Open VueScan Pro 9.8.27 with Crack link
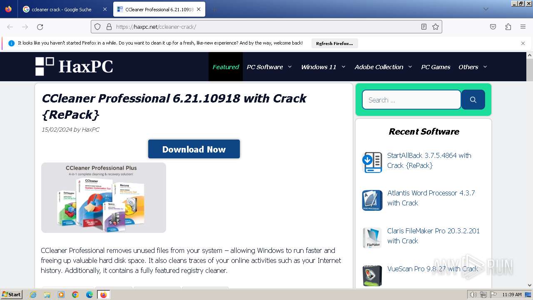The image size is (533, 300). click(x=433, y=269)
